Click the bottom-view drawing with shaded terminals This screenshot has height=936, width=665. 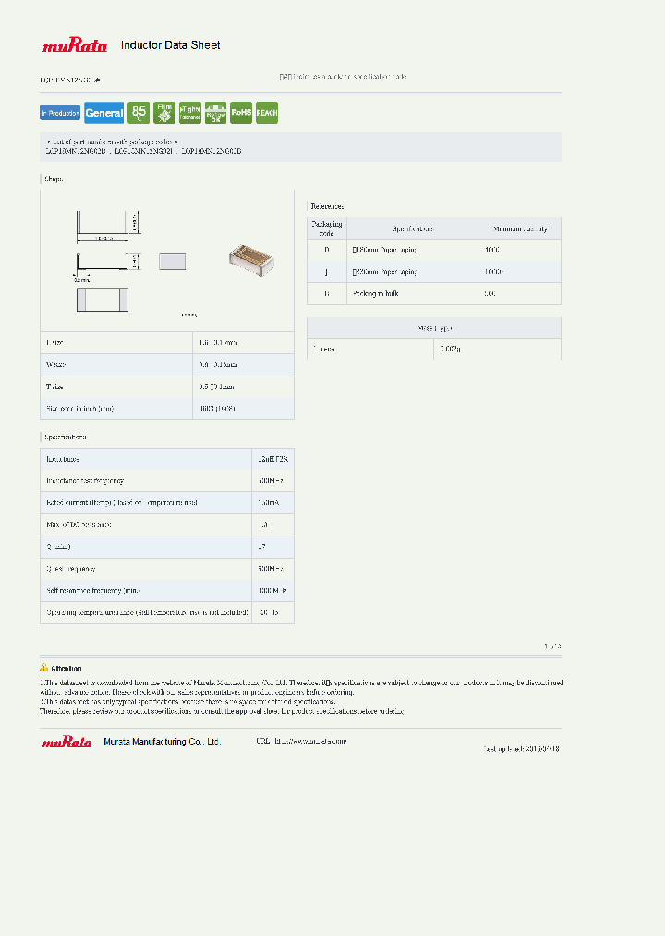pos(103,300)
